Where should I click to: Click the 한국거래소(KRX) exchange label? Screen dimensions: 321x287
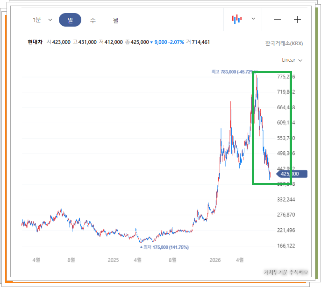[284, 43]
